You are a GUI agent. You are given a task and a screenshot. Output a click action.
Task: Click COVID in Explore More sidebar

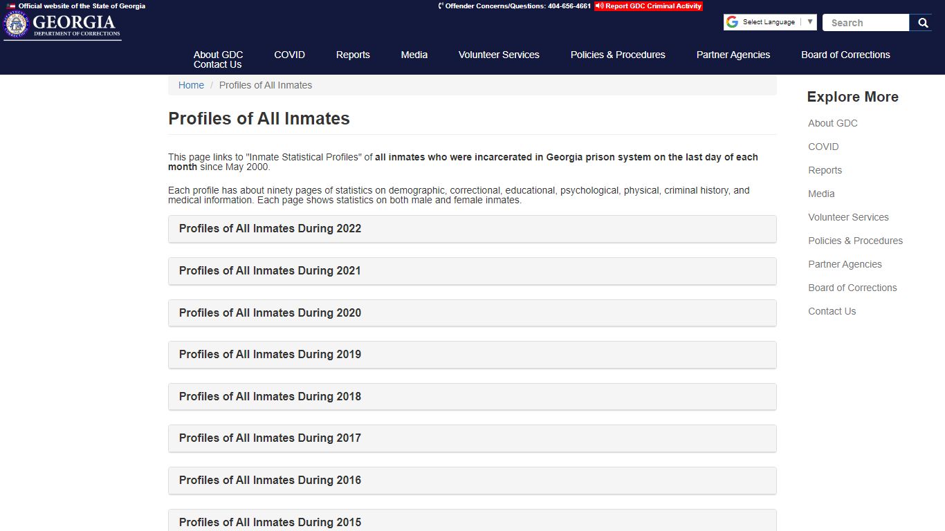(823, 147)
